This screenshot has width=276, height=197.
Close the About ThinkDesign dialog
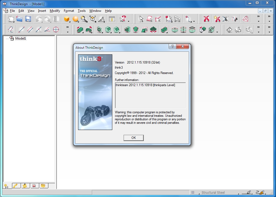(183, 46)
